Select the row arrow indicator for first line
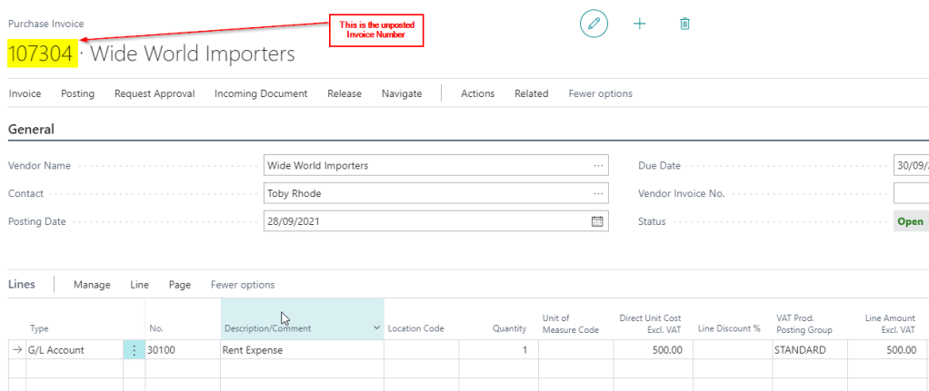Screen dimensions: 929x391 click(x=17, y=350)
